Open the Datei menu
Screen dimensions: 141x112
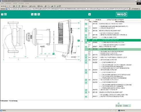2,3
